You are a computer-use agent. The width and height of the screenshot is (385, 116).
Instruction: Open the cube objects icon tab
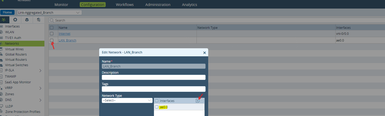pyautogui.click(x=27, y=20)
